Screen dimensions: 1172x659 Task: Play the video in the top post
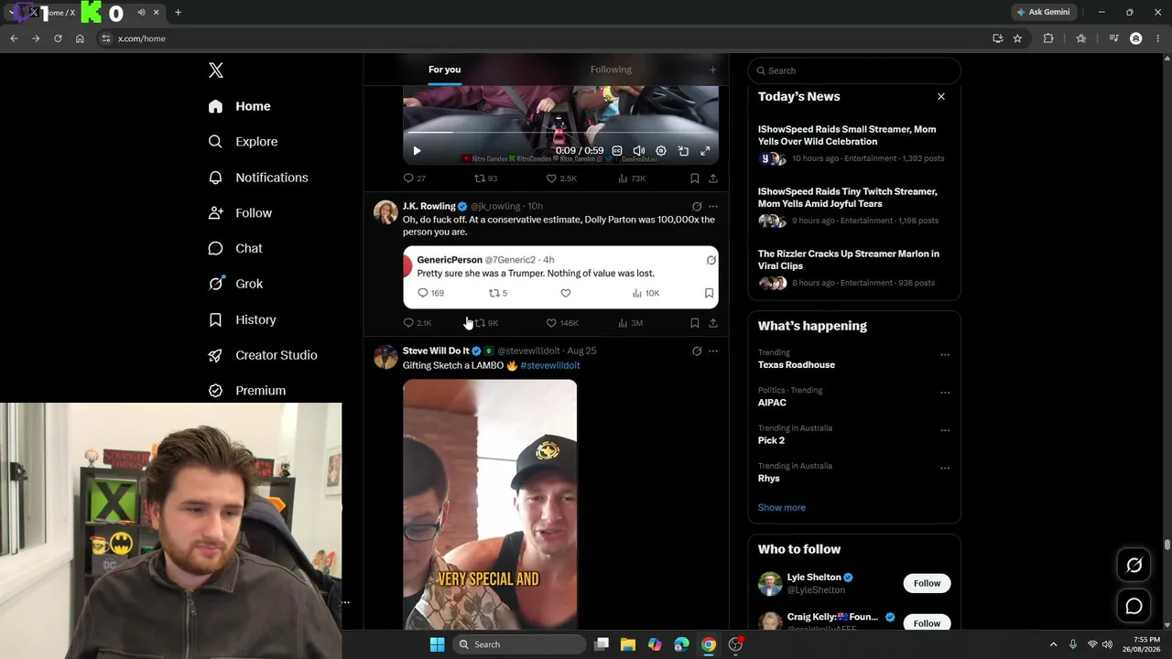pyautogui.click(x=417, y=151)
